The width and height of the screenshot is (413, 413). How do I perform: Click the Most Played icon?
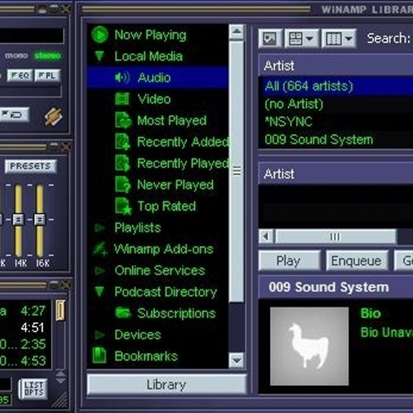123,120
